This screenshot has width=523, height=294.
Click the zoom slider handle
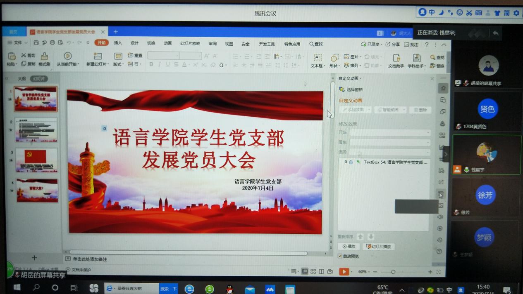(393, 272)
